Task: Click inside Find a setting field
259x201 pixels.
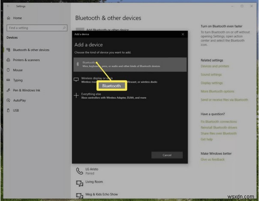Action: coord(37,28)
